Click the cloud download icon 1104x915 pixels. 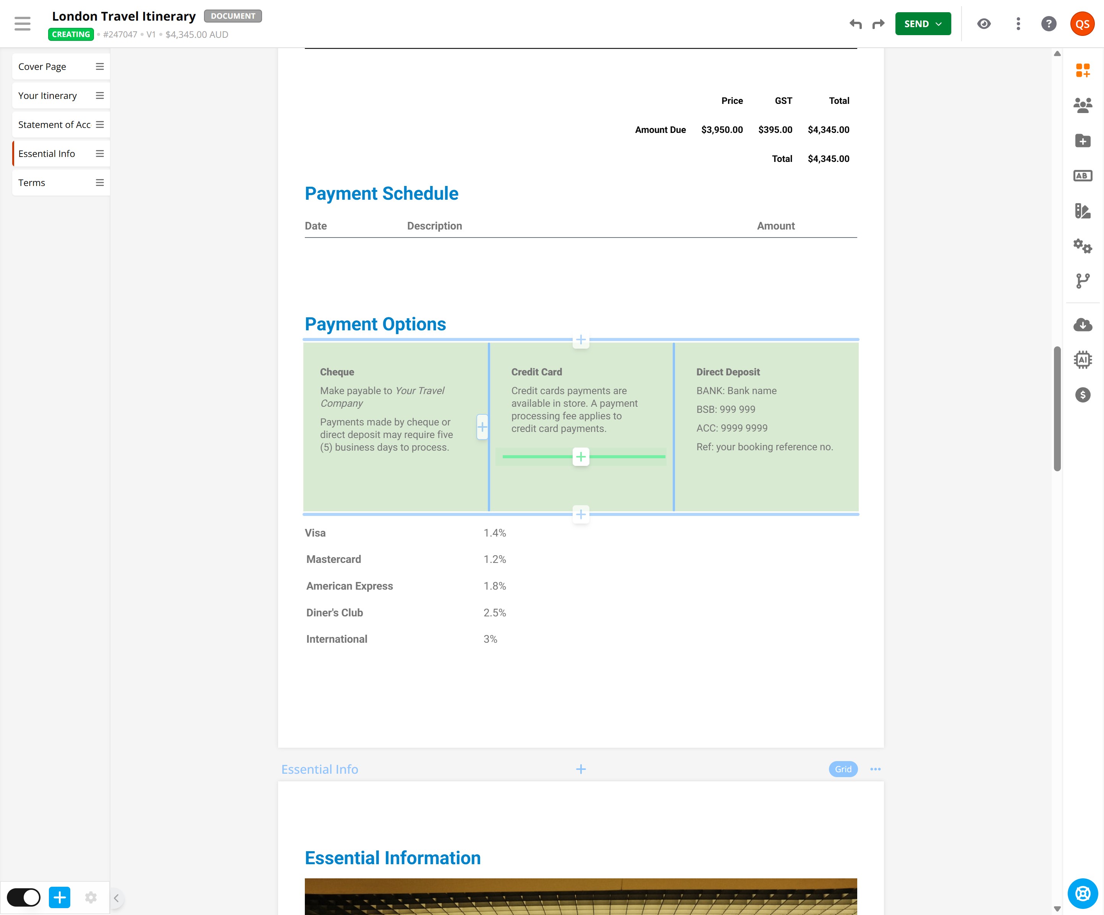(1082, 325)
